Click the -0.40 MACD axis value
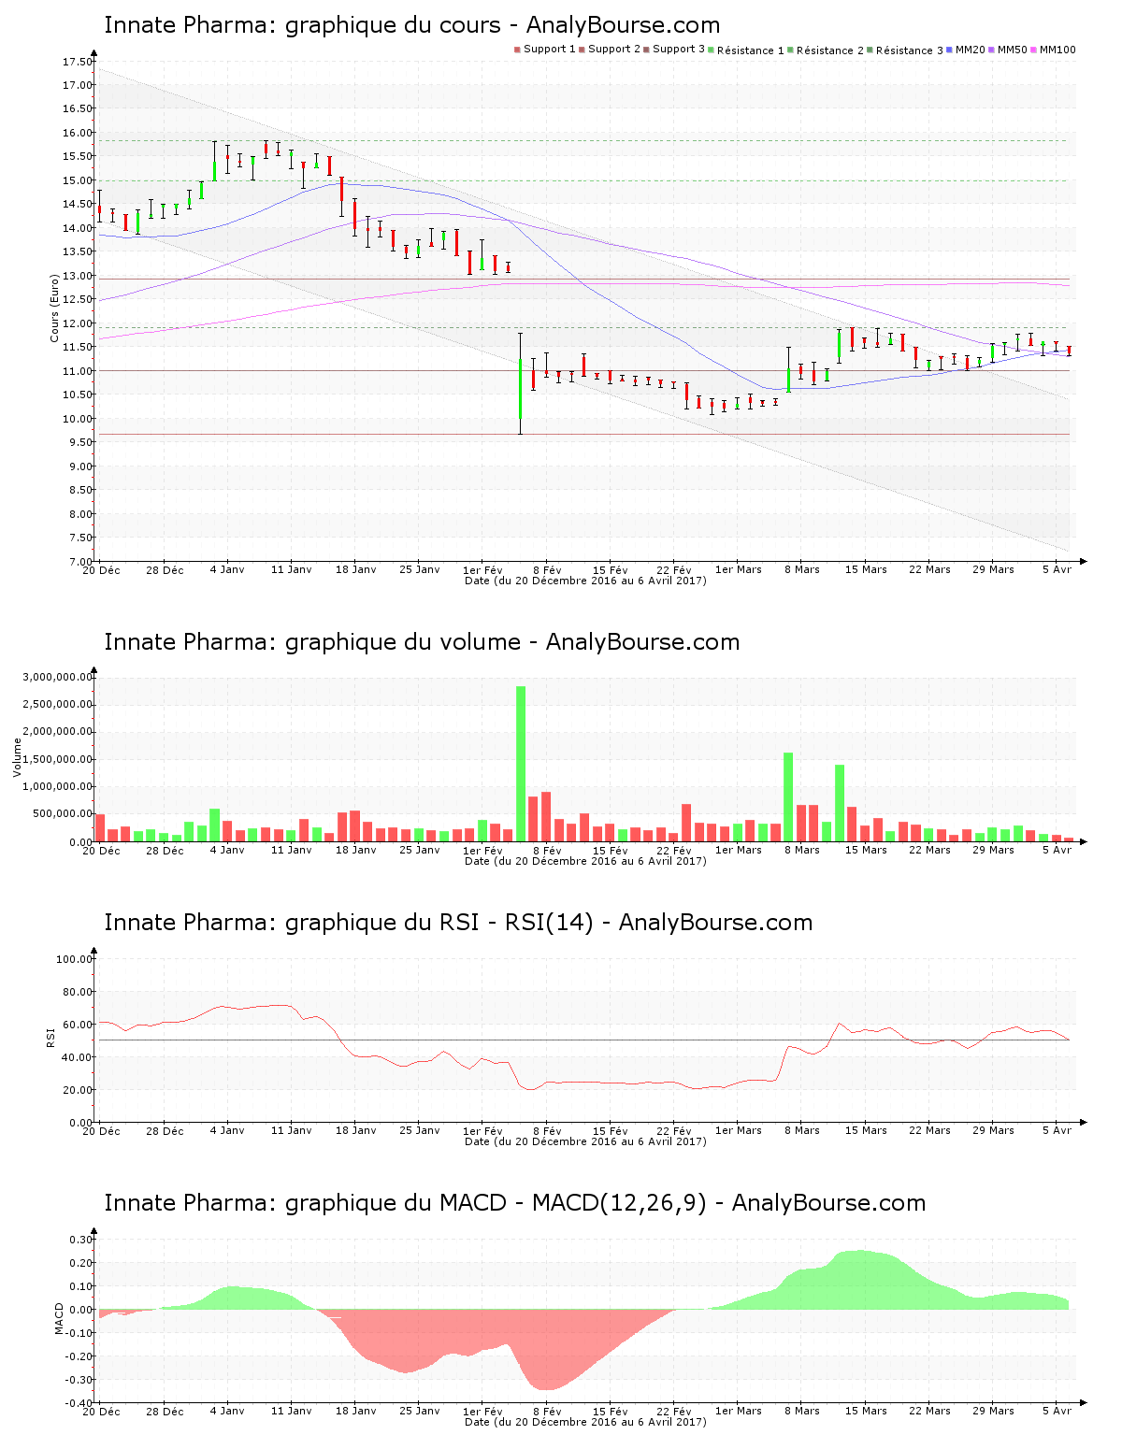This screenshot has height=1449, width=1122. click(78, 1403)
